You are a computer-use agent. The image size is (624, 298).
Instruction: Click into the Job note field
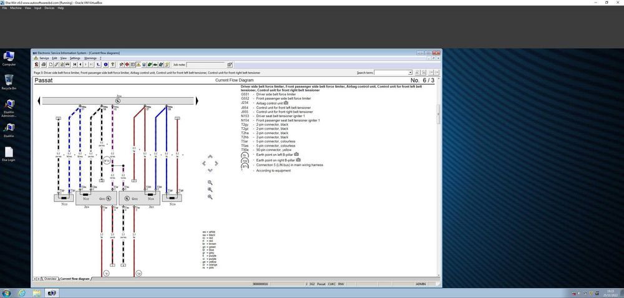point(205,64)
